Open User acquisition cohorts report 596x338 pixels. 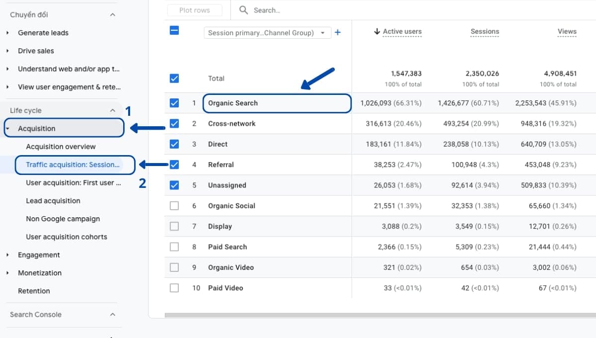[67, 237]
